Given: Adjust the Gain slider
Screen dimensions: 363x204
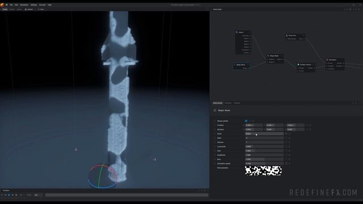Looking at the screenshot, I should tap(264, 151).
